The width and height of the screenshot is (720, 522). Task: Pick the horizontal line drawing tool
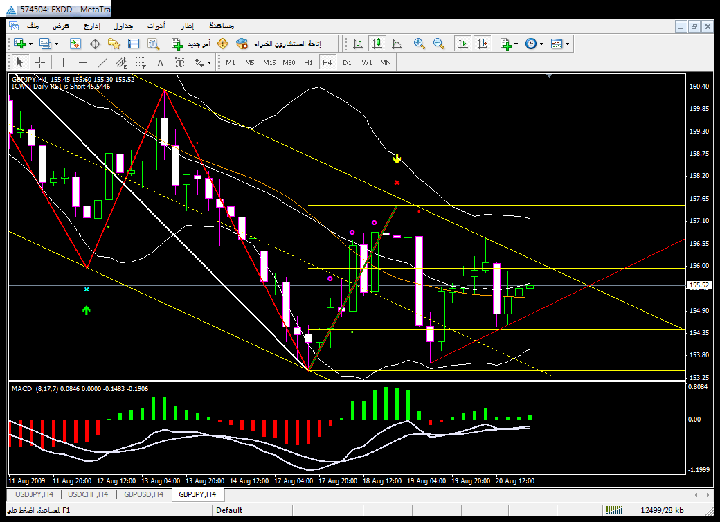tap(83, 62)
